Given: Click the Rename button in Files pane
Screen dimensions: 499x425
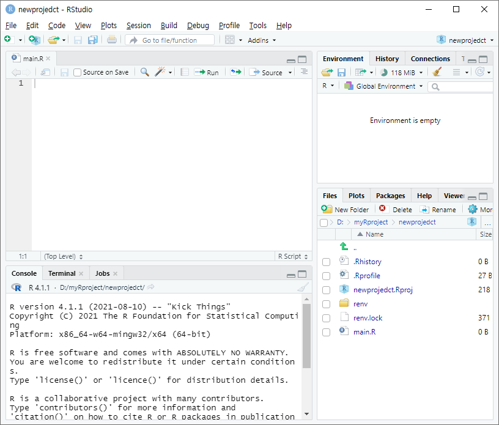Looking at the screenshot, I should click(x=438, y=210).
